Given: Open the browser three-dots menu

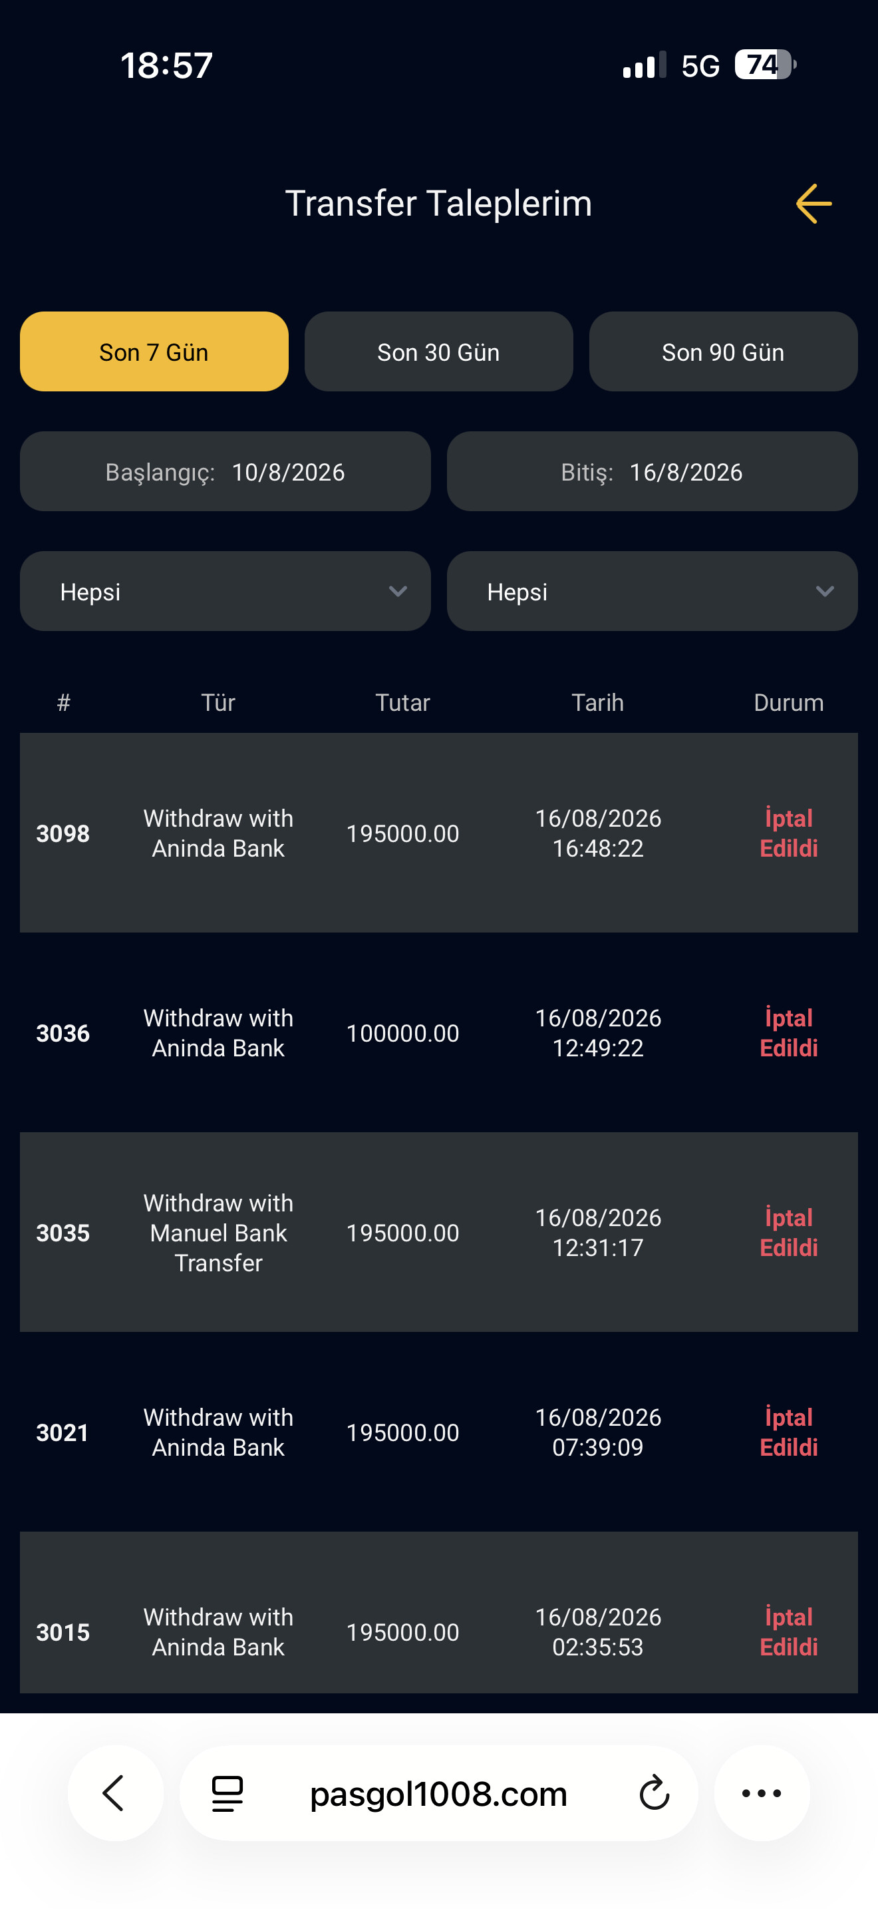Looking at the screenshot, I should pos(762,1793).
